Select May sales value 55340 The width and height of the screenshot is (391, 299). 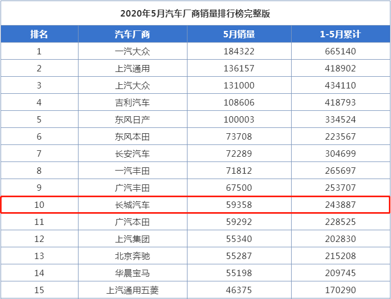239,239
